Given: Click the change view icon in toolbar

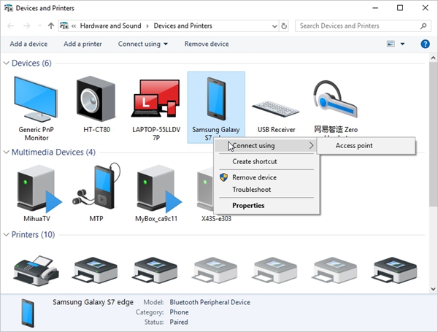Looking at the screenshot, I should coord(391,44).
